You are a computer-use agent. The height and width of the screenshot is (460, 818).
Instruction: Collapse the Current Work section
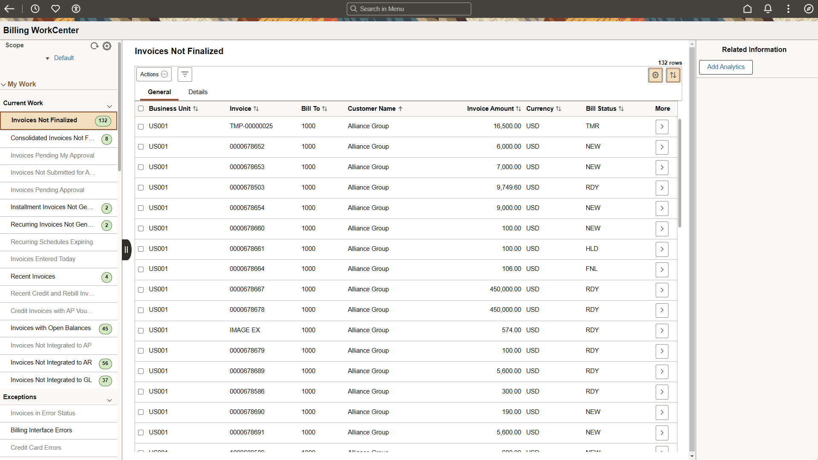click(x=109, y=106)
